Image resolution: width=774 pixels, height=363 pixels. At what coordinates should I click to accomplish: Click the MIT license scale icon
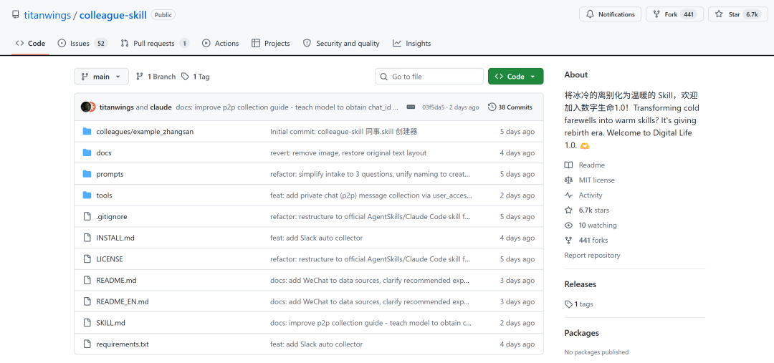(x=569, y=180)
